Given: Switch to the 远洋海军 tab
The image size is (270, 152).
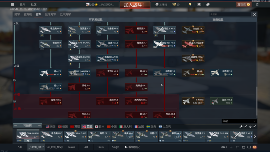Looking at the screenshot, I should 50,14.
